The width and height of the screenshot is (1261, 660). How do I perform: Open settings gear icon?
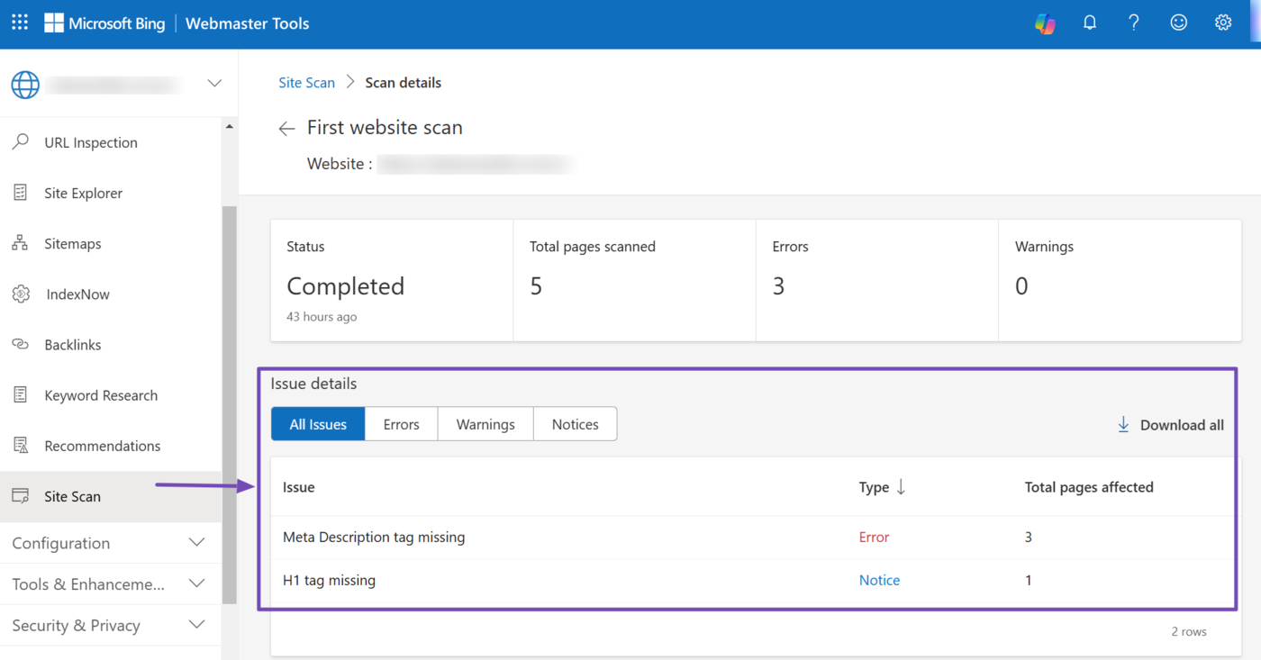[1222, 23]
